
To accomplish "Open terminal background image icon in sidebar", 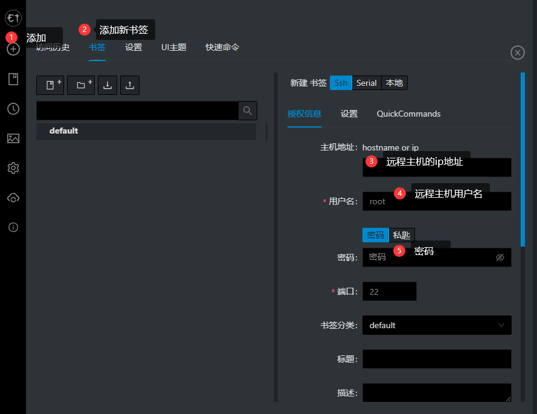I will (x=13, y=138).
